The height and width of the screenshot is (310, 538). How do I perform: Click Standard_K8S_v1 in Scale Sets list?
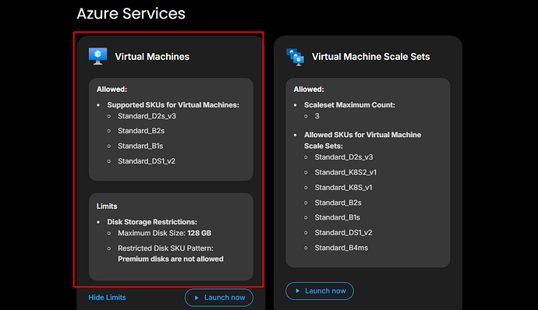[x=343, y=188]
